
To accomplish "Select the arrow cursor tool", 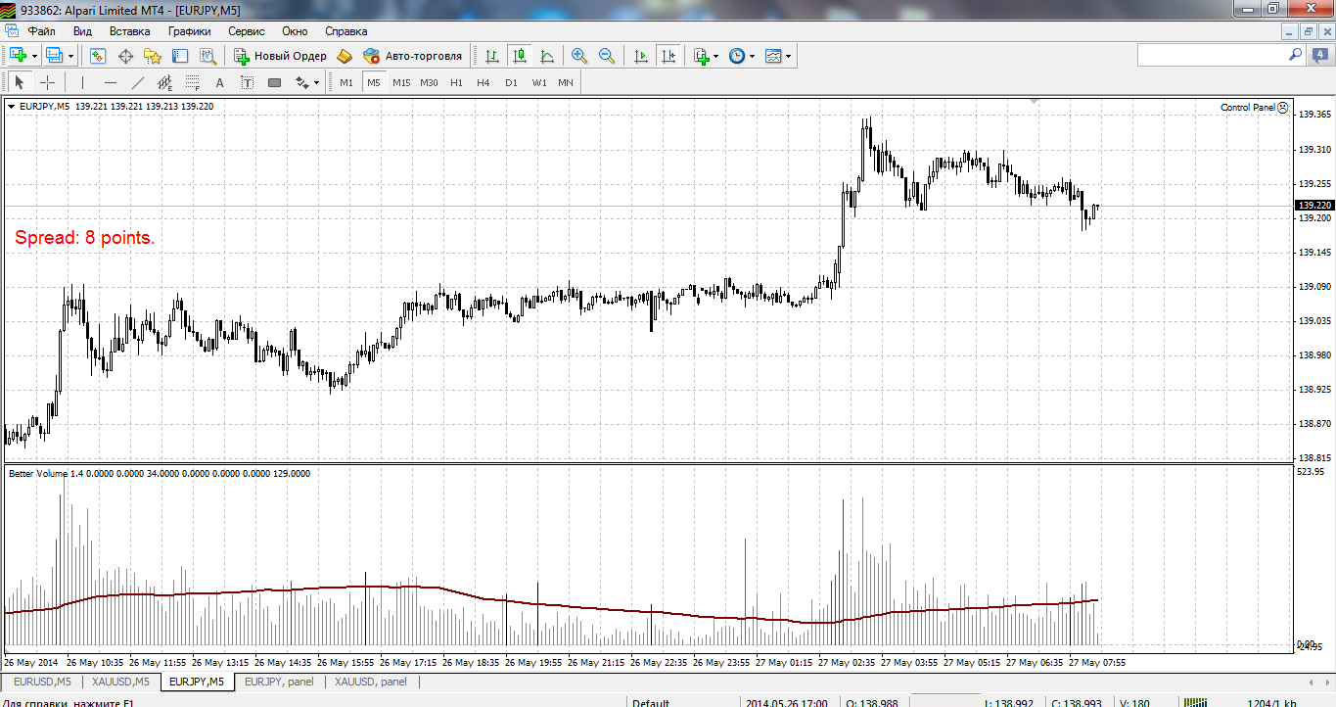I will (19, 82).
